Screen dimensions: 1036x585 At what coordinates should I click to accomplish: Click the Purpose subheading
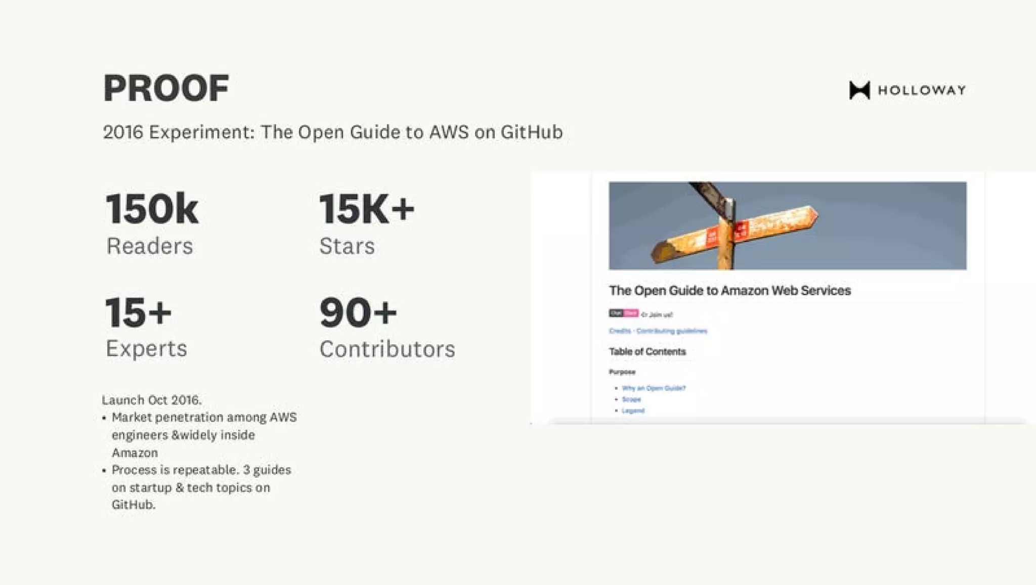tap(622, 372)
